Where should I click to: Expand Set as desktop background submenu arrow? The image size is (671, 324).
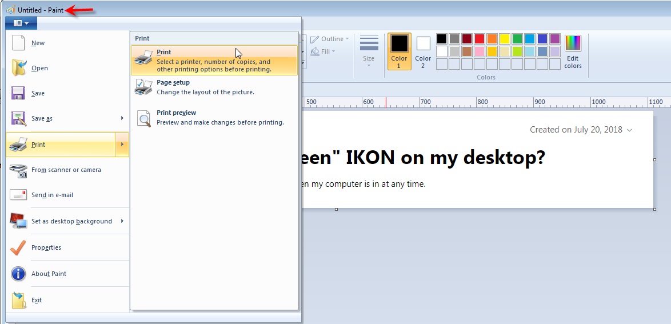click(x=122, y=221)
